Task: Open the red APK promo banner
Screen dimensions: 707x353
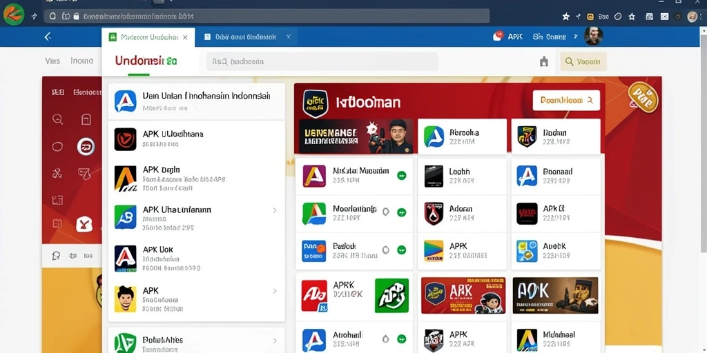Action: (x=463, y=295)
